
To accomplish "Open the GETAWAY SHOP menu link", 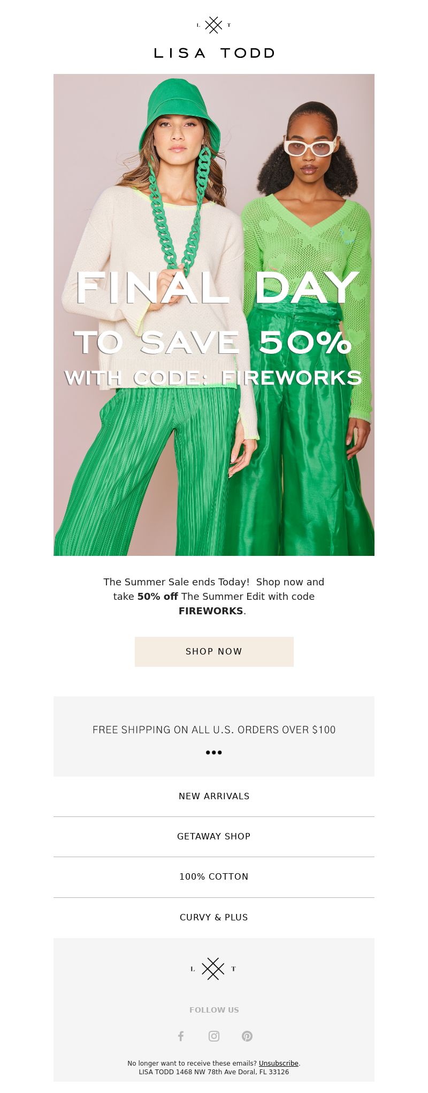I will (x=214, y=836).
